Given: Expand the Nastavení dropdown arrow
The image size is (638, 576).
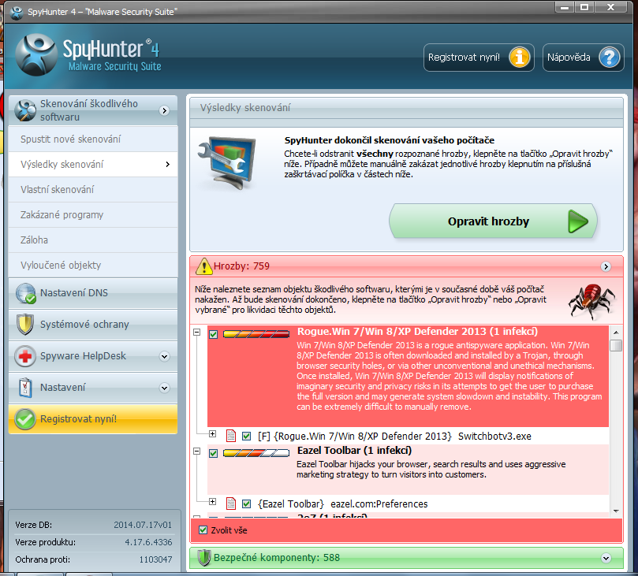Looking at the screenshot, I should (x=164, y=388).
